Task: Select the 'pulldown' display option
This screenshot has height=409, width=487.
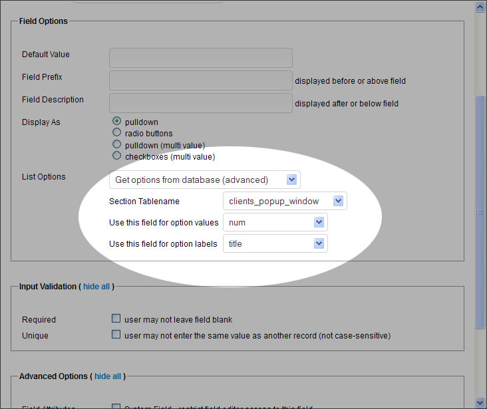Action: 117,122
